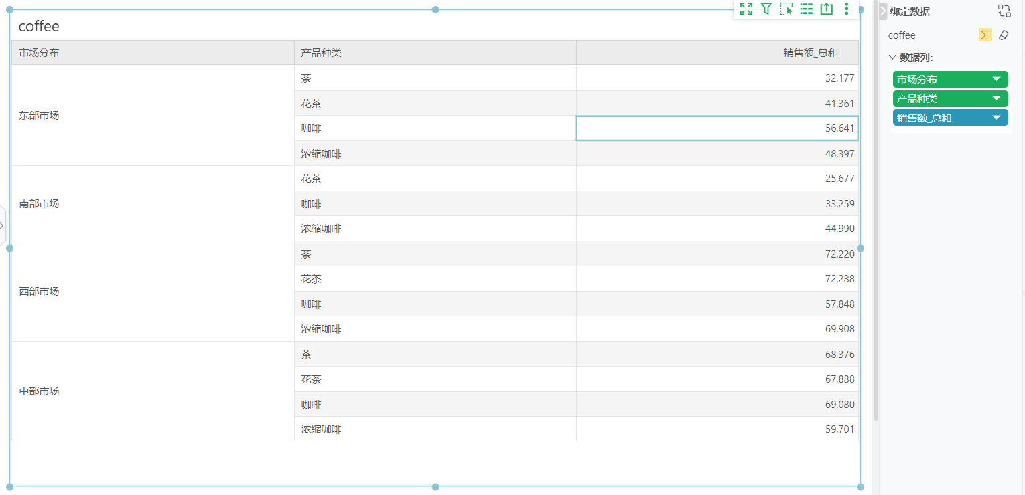The image size is (1025, 495).
Task: Click the fullscreen expand icon in table toolbar
Action: pos(746,9)
